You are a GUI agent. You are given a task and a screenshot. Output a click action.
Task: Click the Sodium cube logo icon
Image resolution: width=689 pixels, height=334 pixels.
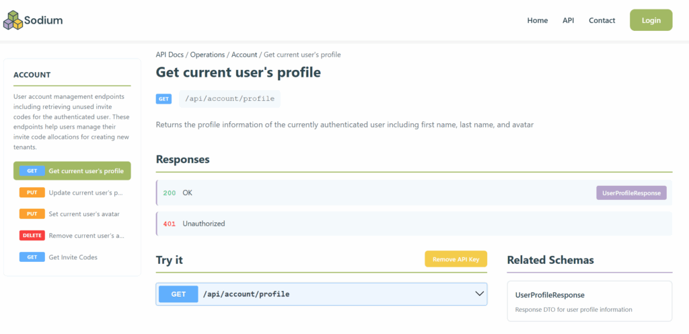point(13,20)
